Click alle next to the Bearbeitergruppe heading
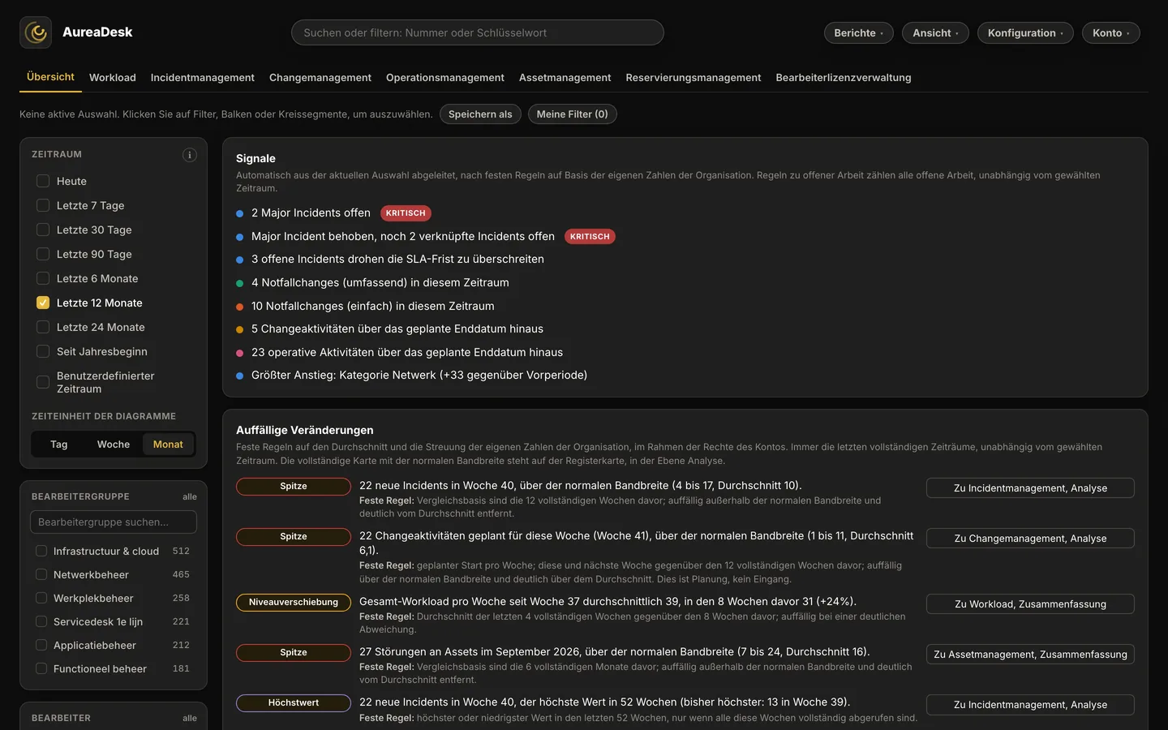The height and width of the screenshot is (730, 1168). click(x=190, y=497)
